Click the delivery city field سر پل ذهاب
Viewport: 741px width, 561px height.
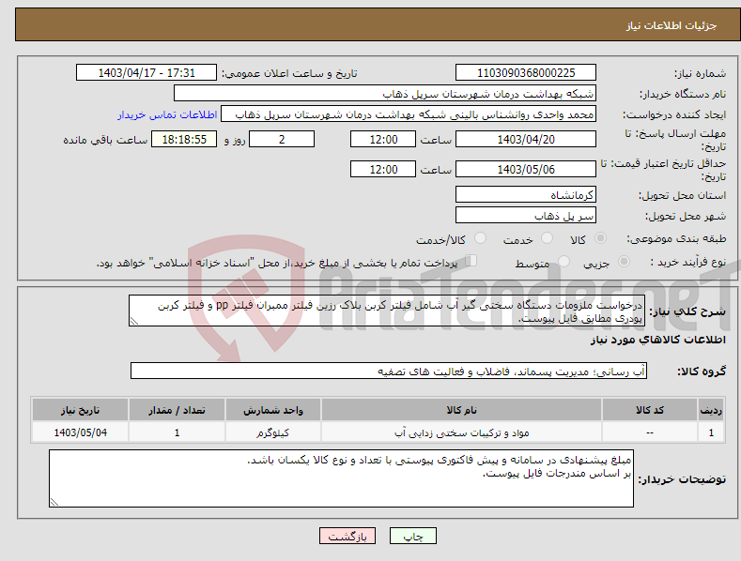pyautogui.click(x=526, y=216)
